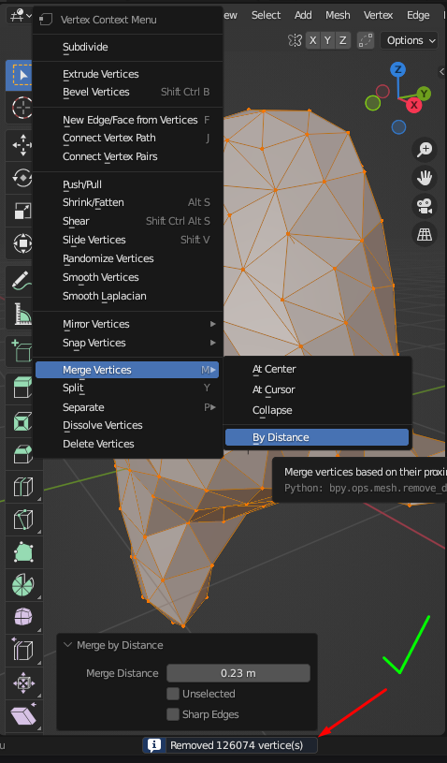Activate the 3D Cursor tool

point(22,108)
